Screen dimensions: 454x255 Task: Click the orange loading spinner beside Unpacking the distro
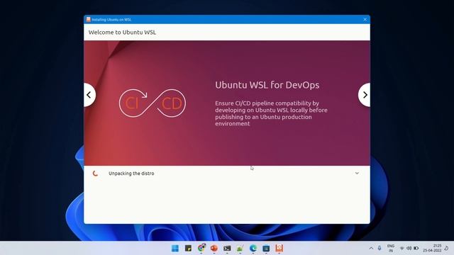pyautogui.click(x=95, y=173)
